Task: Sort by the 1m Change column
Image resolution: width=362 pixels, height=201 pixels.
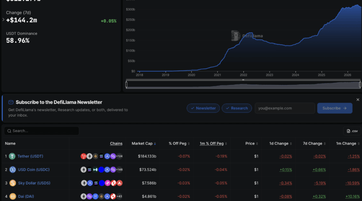Action: pos(348,143)
